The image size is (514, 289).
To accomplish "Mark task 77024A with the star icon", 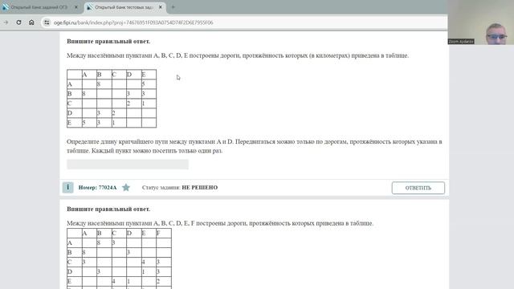I will pyautogui.click(x=126, y=187).
